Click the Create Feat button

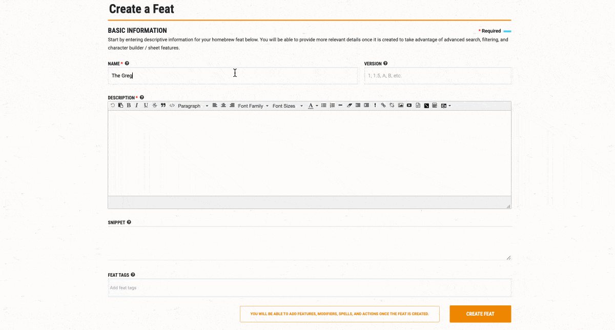pyautogui.click(x=480, y=314)
